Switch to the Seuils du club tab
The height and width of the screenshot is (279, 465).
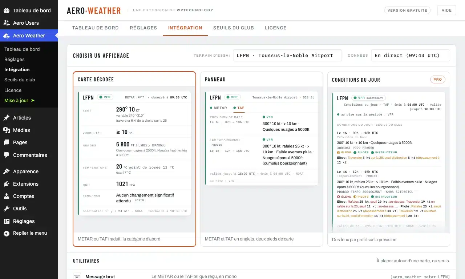234,28
